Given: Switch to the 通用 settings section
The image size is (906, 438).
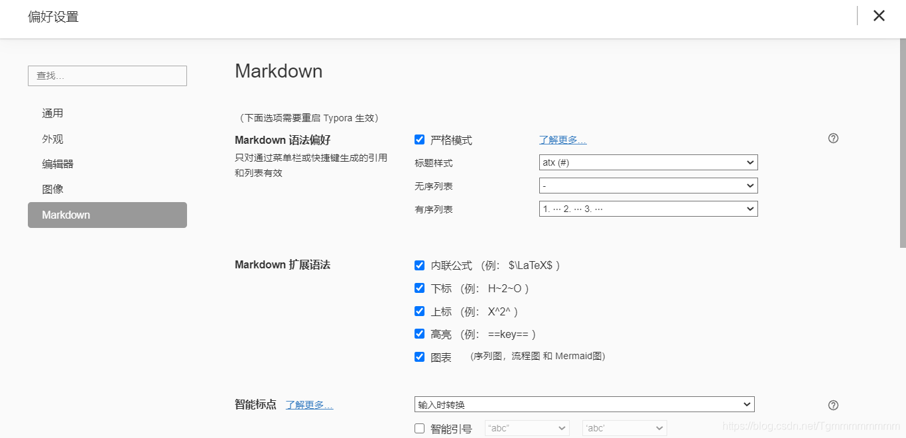Looking at the screenshot, I should click(x=53, y=113).
